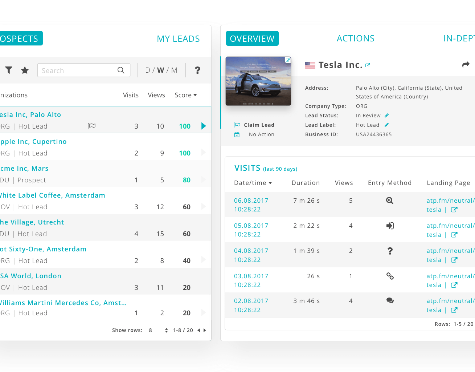
Task: Edit Lead Label with pencil icon
Action: coord(387,125)
